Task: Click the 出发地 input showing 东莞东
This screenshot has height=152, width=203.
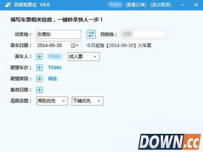Action: click(59, 34)
